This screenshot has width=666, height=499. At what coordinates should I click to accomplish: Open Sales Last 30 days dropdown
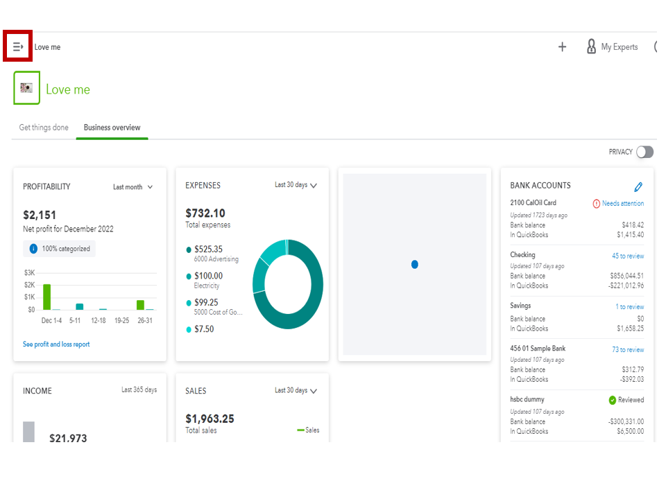pyautogui.click(x=296, y=391)
